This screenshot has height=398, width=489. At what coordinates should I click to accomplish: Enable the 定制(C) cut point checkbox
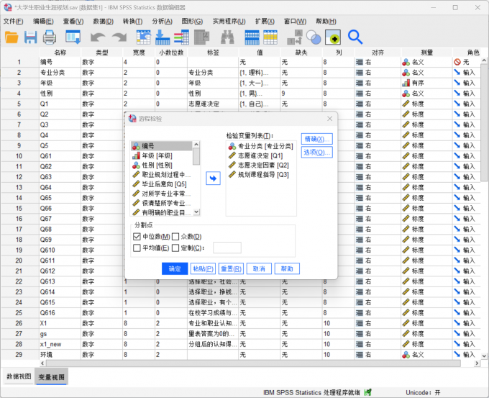click(x=175, y=248)
